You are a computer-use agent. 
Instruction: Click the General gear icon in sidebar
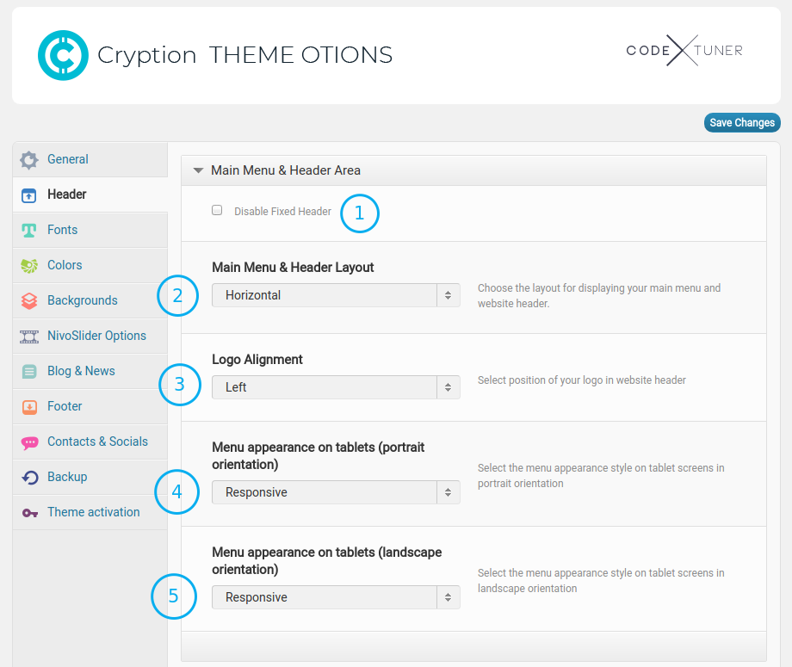click(29, 159)
